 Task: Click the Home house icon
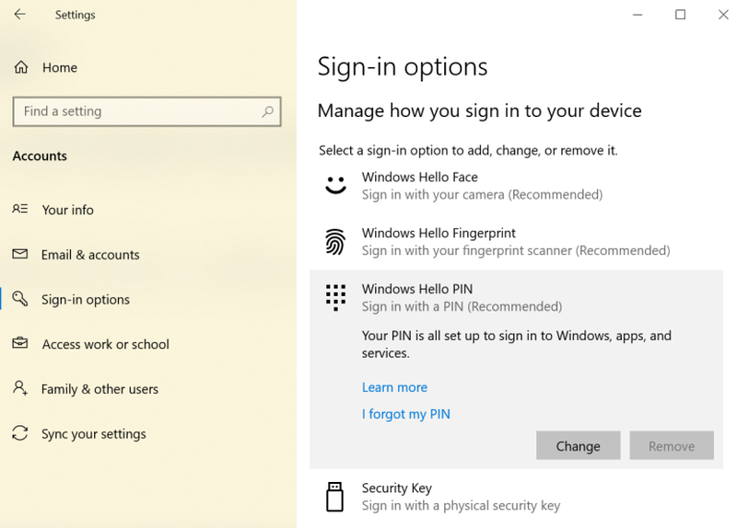pyautogui.click(x=20, y=67)
